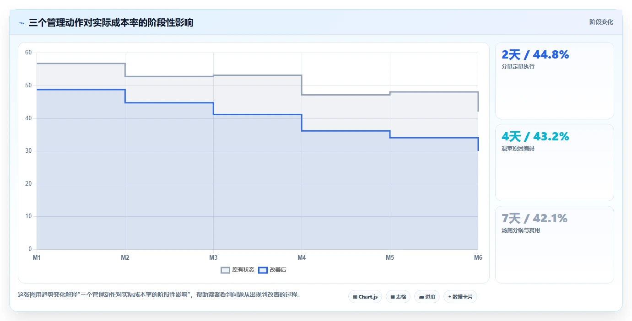Screen dimensions: 632x321
Task: Click the M1 x-axis label
Action: coord(37,257)
